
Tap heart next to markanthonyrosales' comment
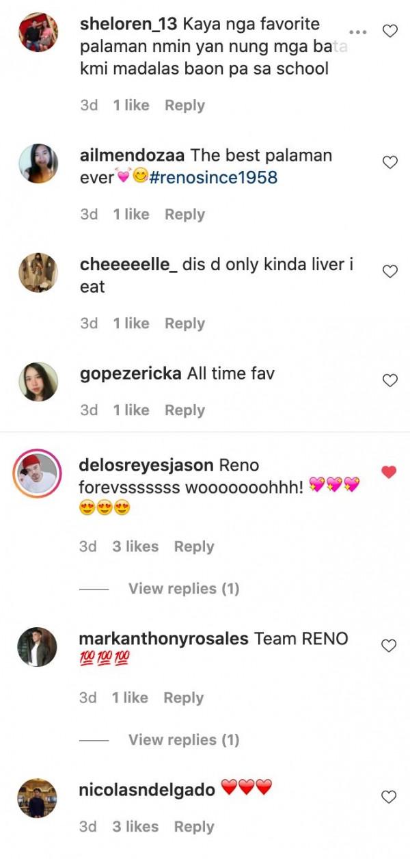coord(389,646)
